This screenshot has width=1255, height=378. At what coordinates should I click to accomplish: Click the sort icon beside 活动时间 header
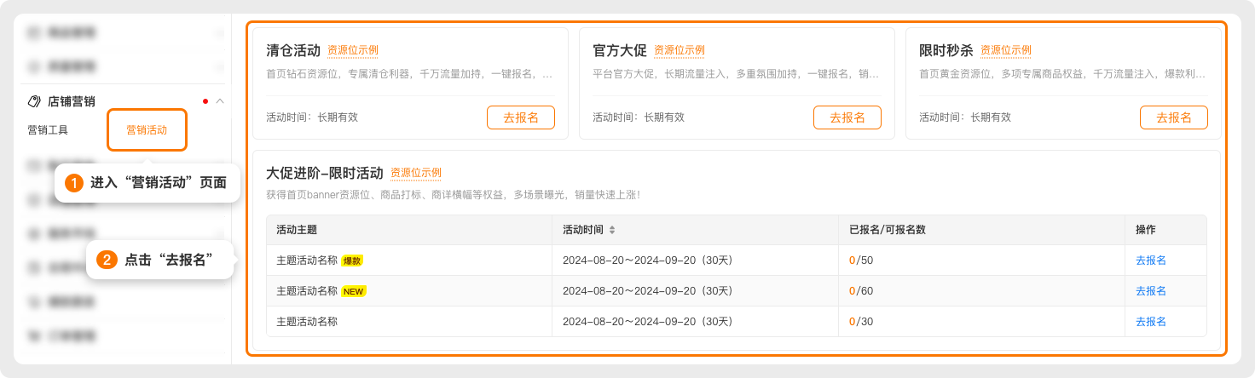611,230
